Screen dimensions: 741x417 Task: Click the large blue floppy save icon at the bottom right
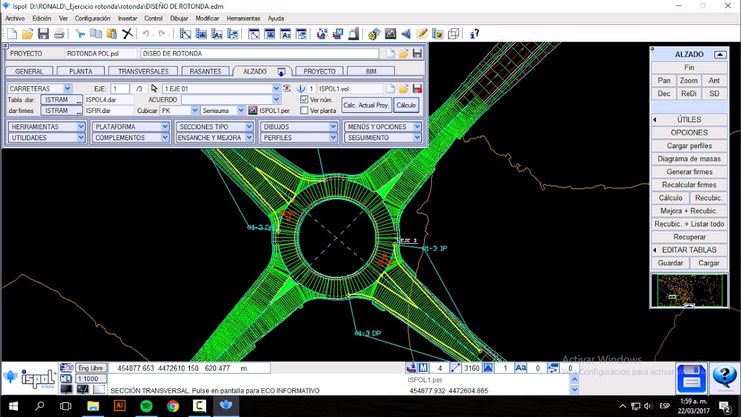tap(691, 379)
